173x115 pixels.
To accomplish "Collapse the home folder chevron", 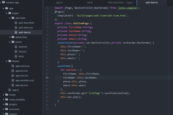I will click(x=10, y=42).
